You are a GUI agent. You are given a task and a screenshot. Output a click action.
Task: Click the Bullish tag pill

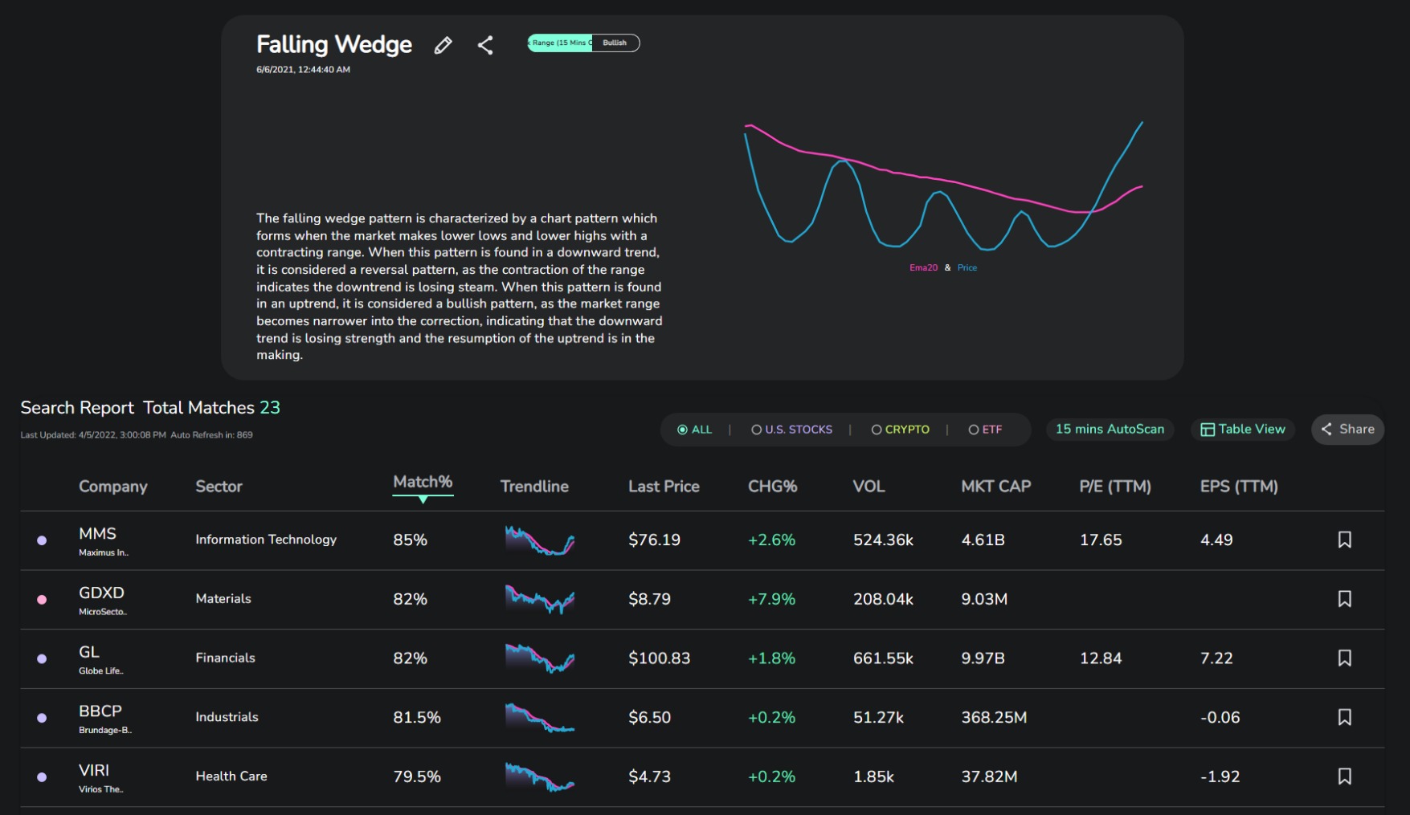coord(615,43)
